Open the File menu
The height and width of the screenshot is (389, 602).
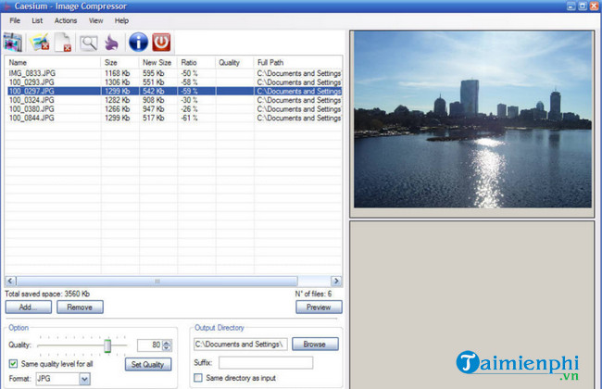[15, 20]
